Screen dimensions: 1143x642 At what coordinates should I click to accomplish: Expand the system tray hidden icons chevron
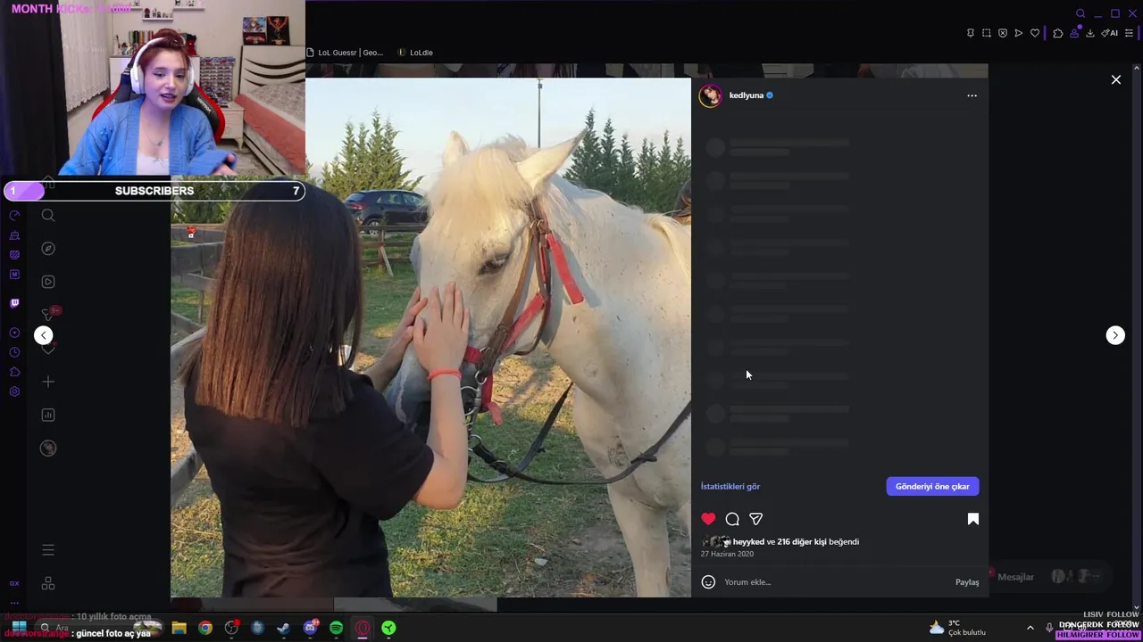[1030, 628]
